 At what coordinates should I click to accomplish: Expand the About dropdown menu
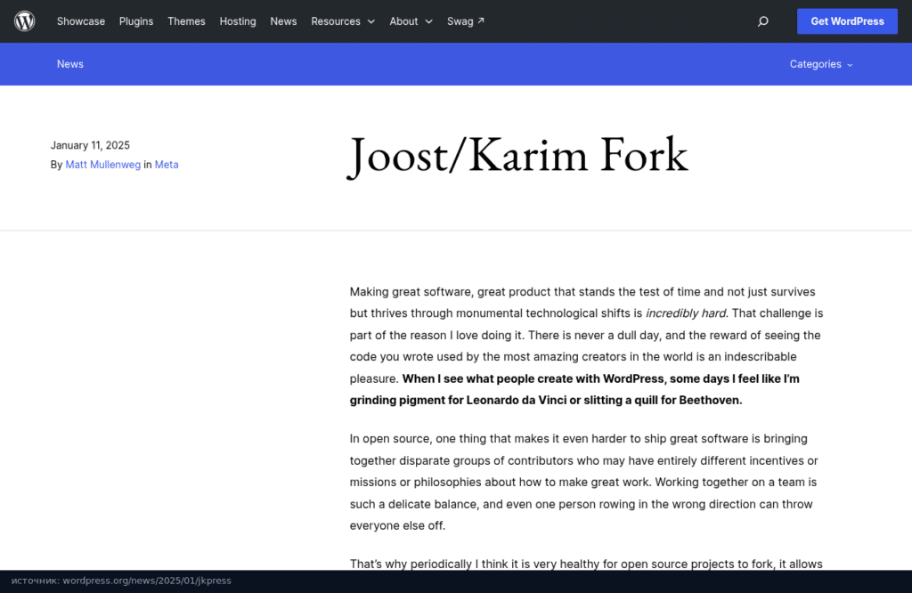click(x=411, y=21)
